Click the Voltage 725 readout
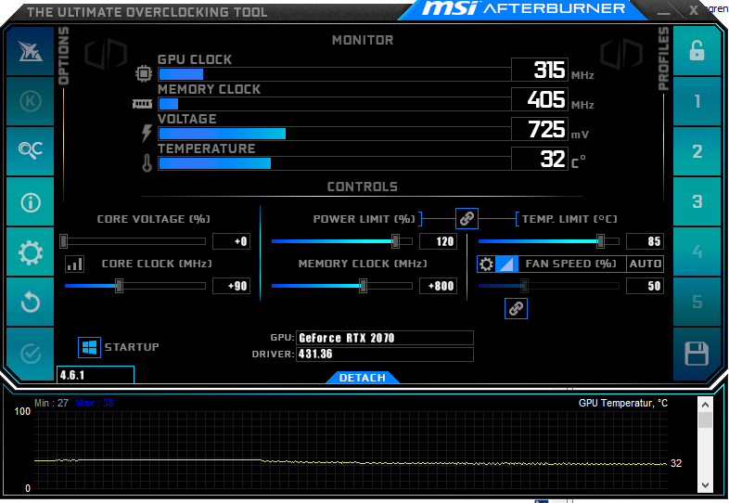Image resolution: width=729 pixels, height=503 pixels. [x=540, y=129]
